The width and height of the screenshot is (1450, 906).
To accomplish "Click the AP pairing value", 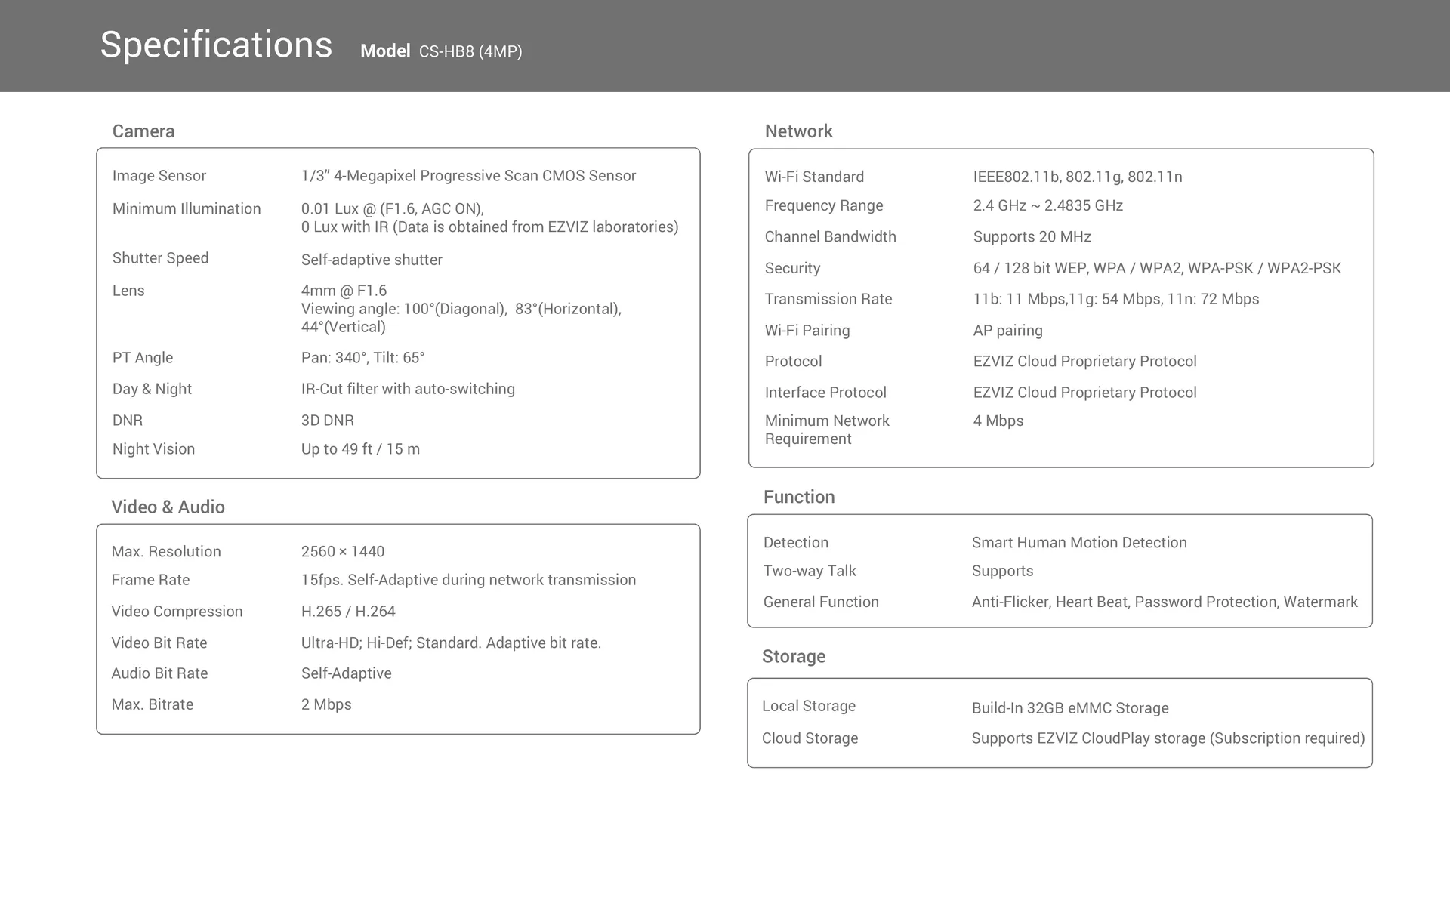I will click(1007, 331).
